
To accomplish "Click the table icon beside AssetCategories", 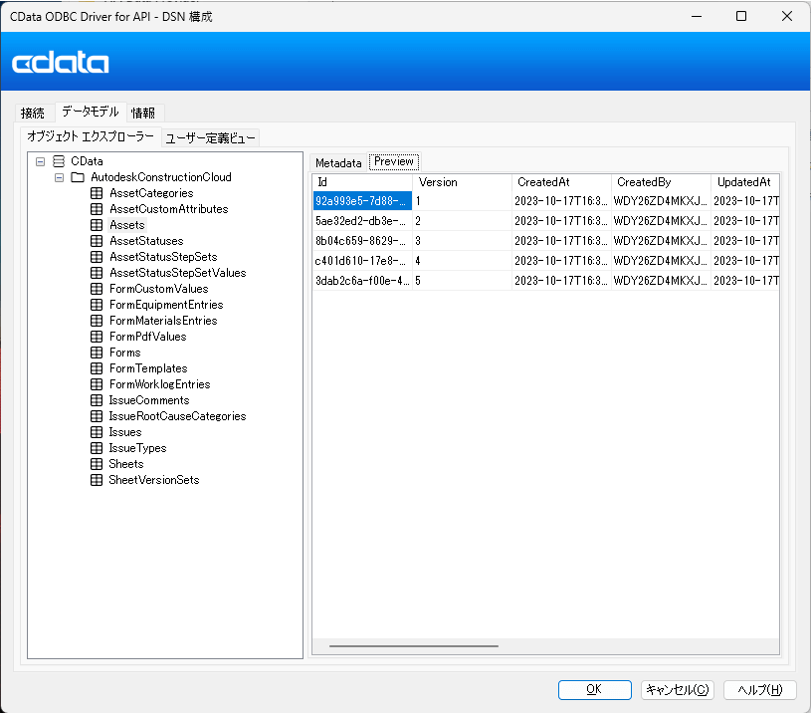I will click(x=97, y=193).
